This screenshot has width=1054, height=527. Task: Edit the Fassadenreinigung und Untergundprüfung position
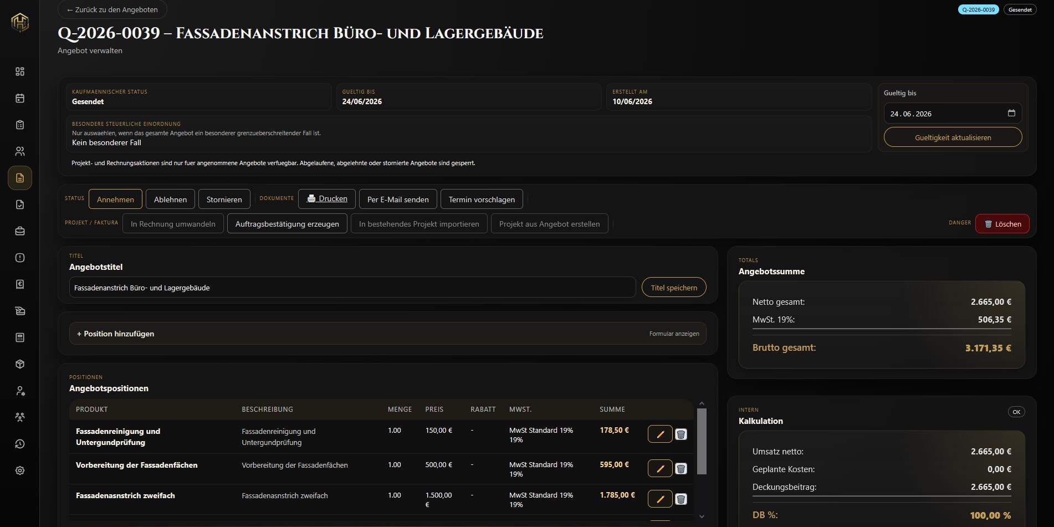pyautogui.click(x=660, y=434)
